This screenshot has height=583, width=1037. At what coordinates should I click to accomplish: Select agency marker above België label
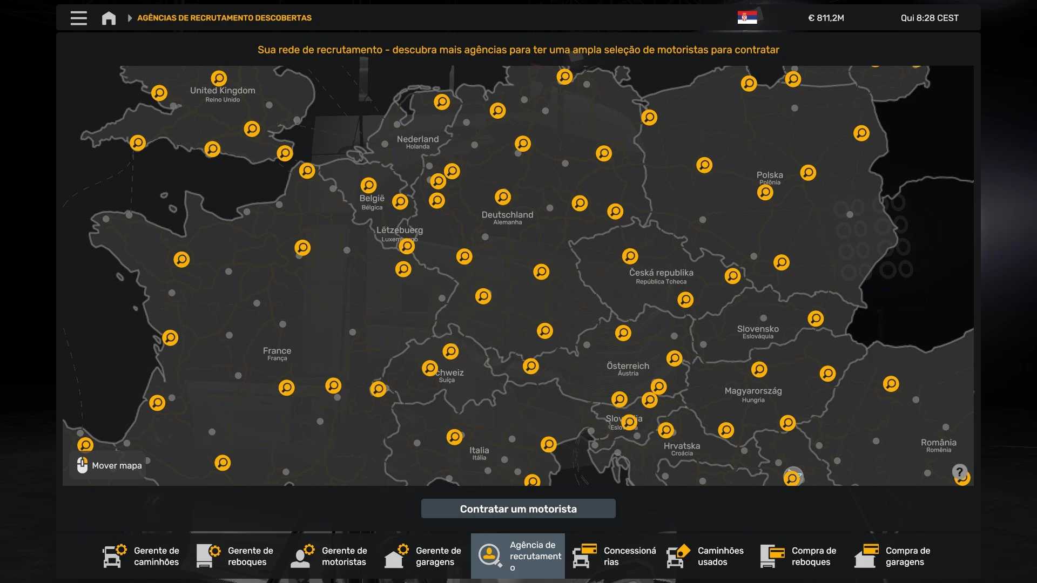tap(368, 185)
